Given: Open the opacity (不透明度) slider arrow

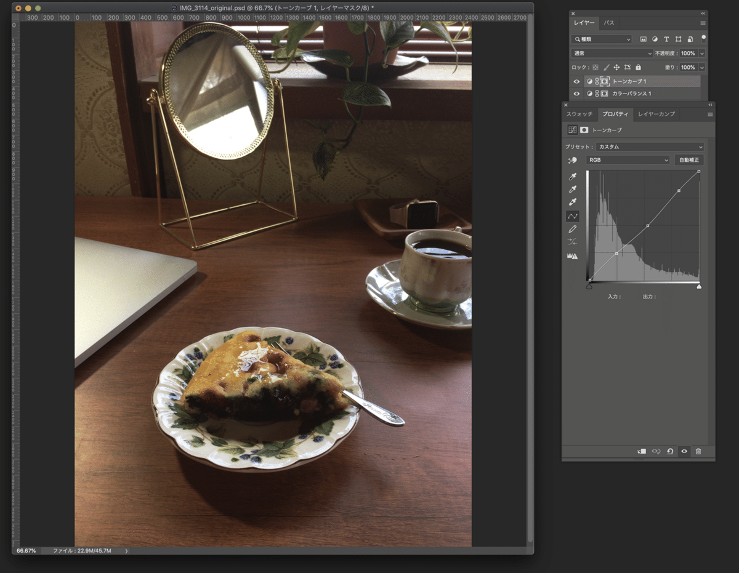Looking at the screenshot, I should [702, 54].
